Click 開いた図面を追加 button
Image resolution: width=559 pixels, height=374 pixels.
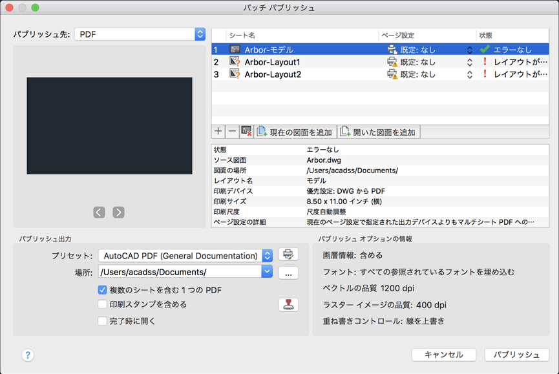coord(379,132)
